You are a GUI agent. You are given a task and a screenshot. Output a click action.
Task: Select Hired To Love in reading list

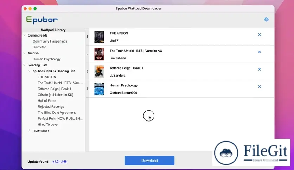(x=47, y=124)
